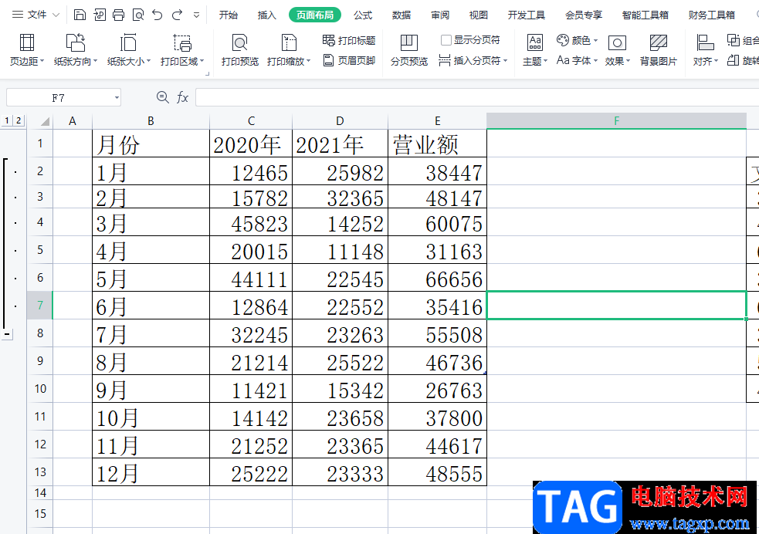The height and width of the screenshot is (534, 759).
Task: Open the 财务工具箱 tab
Action: 712,15
